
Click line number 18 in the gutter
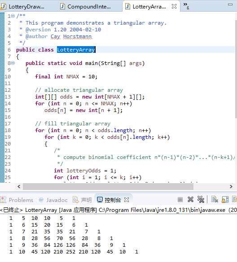[8, 130]
